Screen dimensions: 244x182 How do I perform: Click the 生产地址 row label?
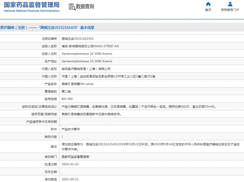[x=51, y=61]
